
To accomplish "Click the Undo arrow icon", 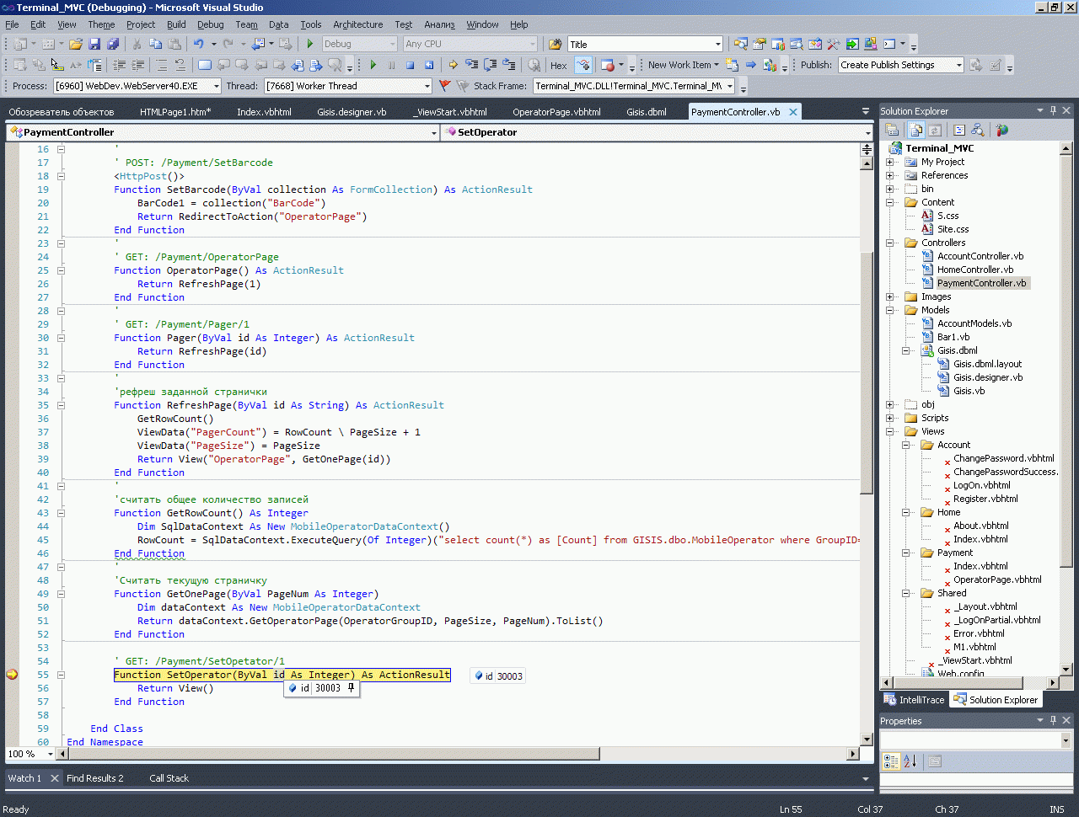I will (x=198, y=44).
